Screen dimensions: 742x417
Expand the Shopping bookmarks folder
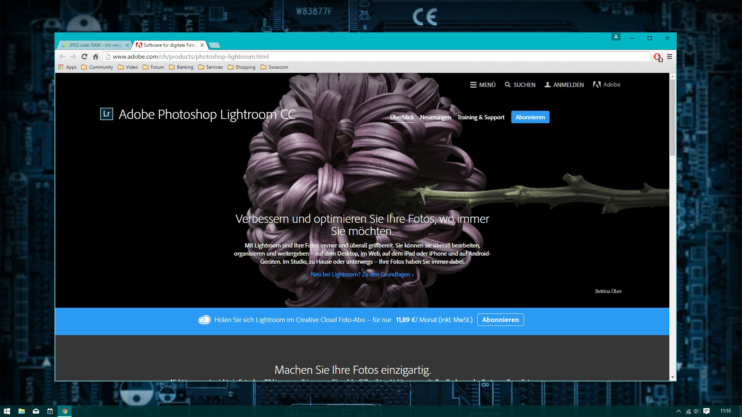click(x=242, y=67)
